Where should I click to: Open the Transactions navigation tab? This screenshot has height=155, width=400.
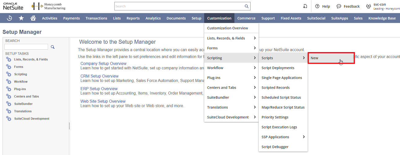pyautogui.click(x=97, y=18)
